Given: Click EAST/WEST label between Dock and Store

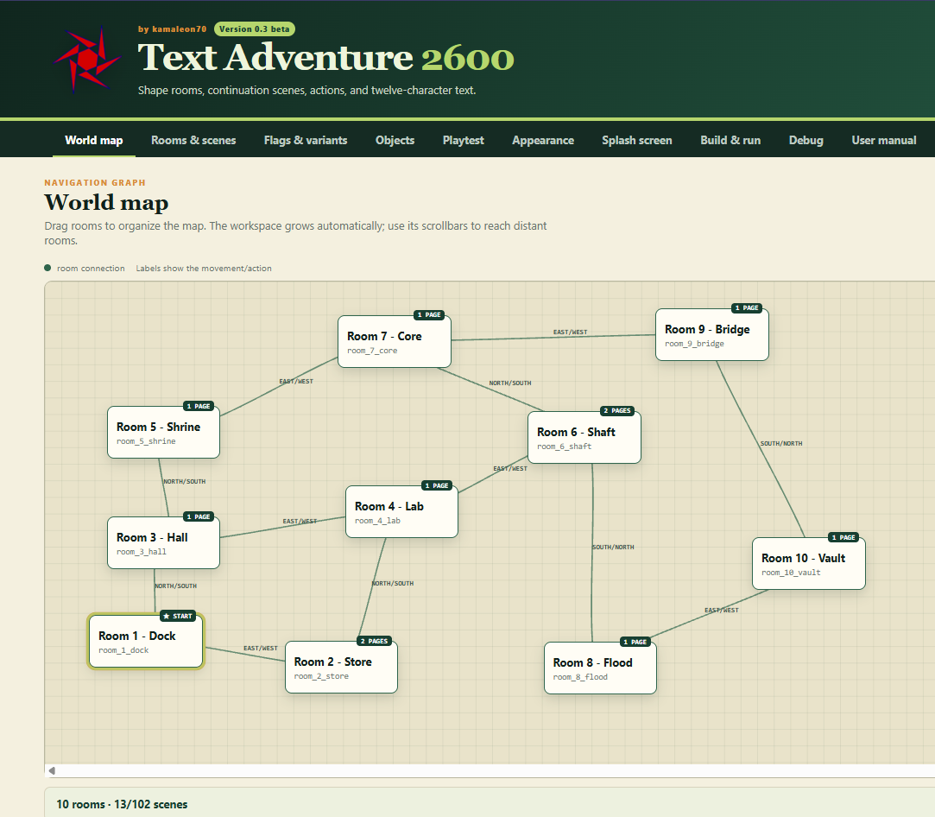Looking at the screenshot, I should [261, 649].
